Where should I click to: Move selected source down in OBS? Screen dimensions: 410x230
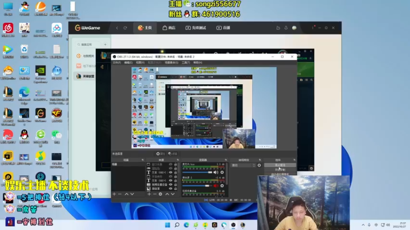point(173,194)
